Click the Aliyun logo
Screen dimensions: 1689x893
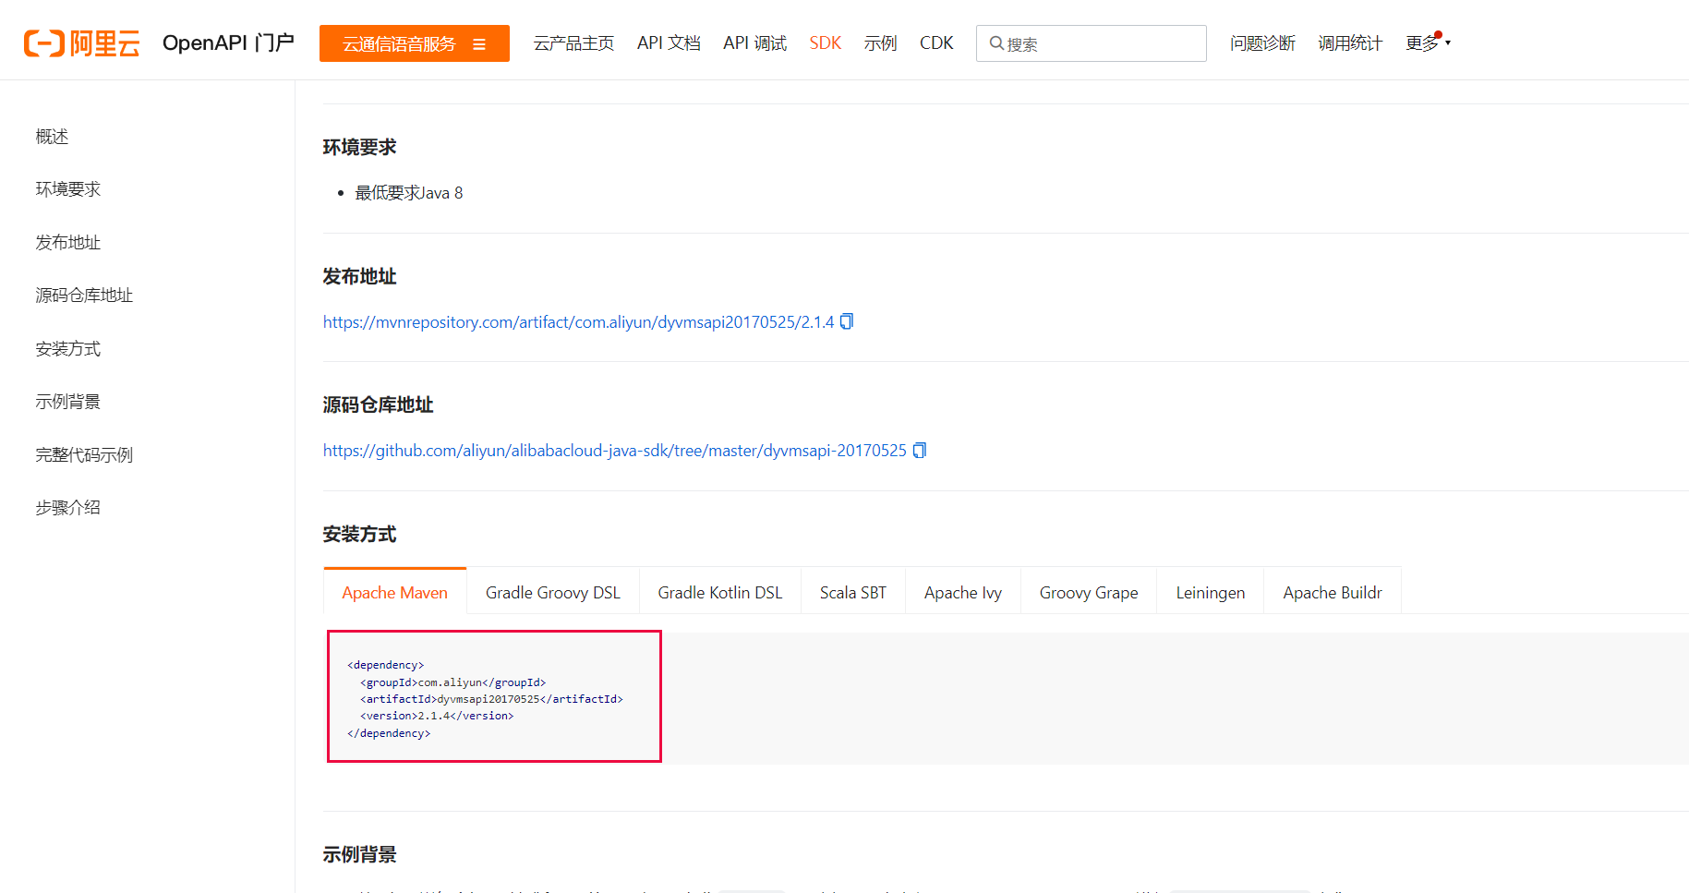tap(81, 43)
